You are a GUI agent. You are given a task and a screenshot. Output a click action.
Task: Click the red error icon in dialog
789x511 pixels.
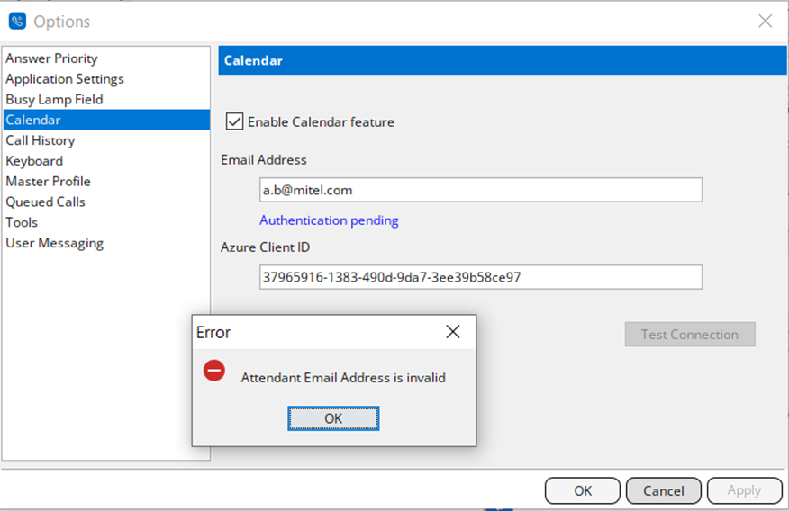click(214, 371)
